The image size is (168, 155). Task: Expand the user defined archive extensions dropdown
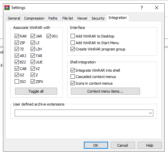150,113
